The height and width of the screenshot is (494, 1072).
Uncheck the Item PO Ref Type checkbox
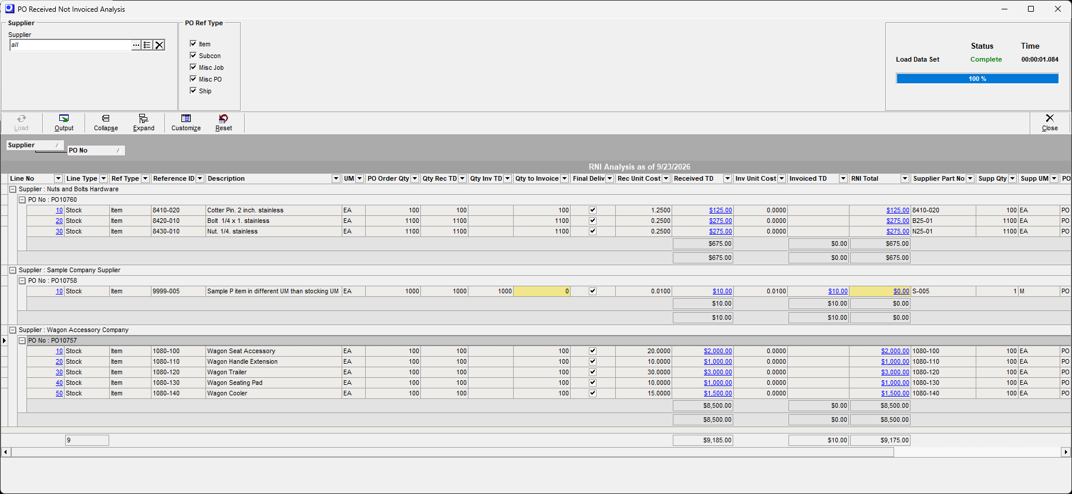pyautogui.click(x=193, y=43)
